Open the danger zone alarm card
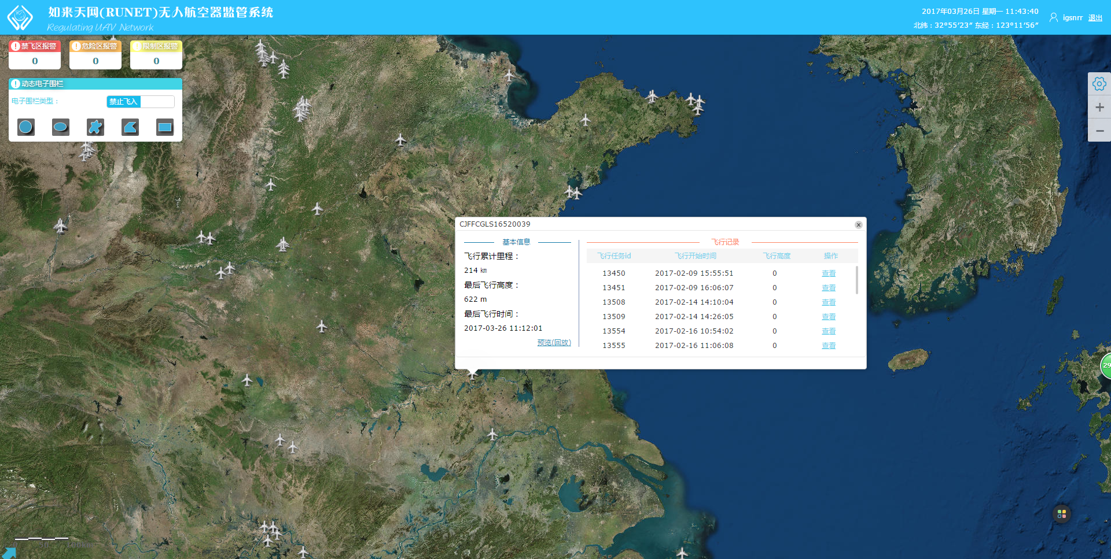 [95, 55]
